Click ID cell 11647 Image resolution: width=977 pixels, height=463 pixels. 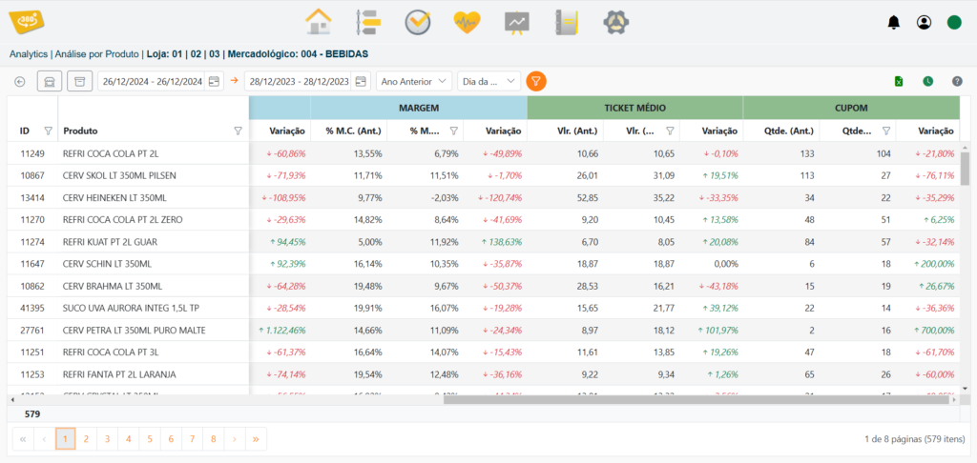(x=31, y=264)
